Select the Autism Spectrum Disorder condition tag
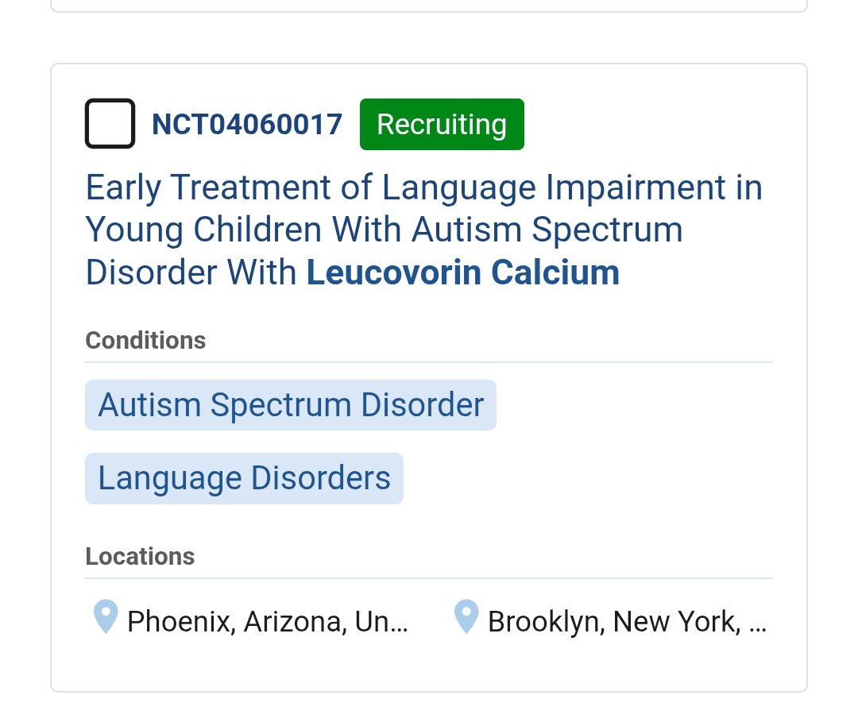The width and height of the screenshot is (858, 726). coord(291,405)
